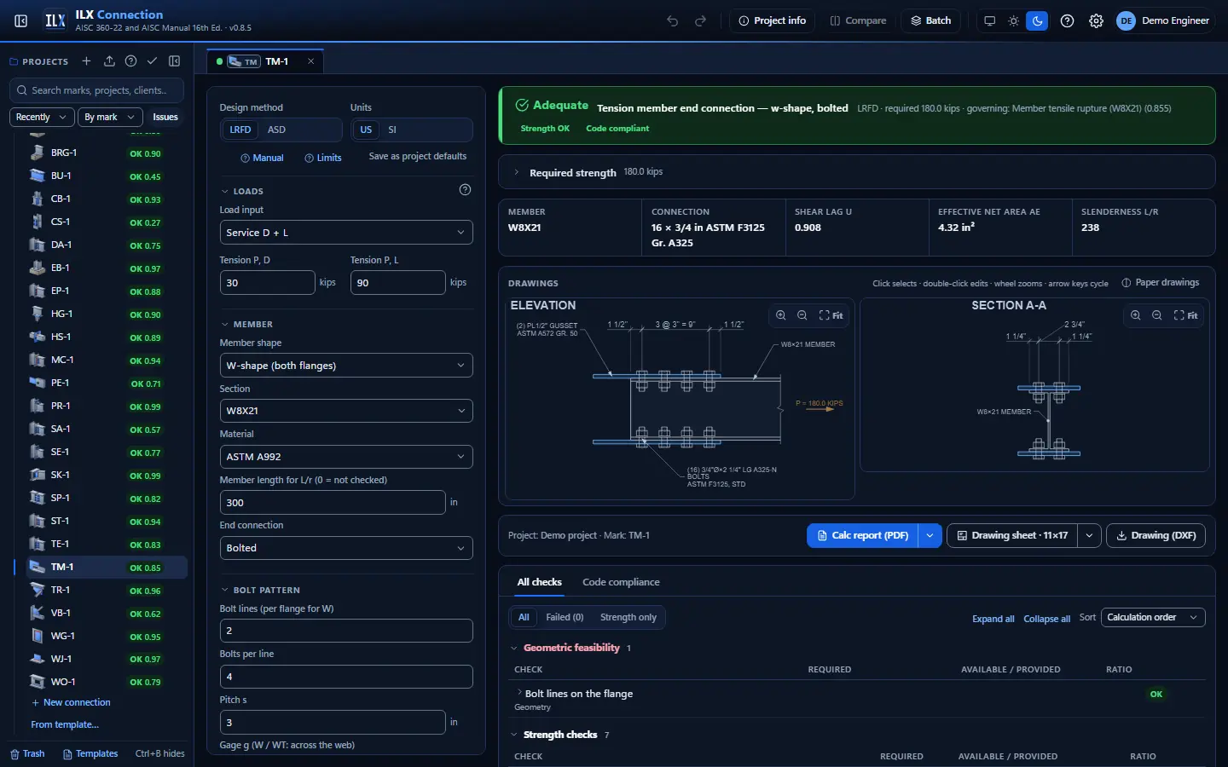The image size is (1228, 767).
Task: Close the TM-1 tab
Action: pos(310,61)
